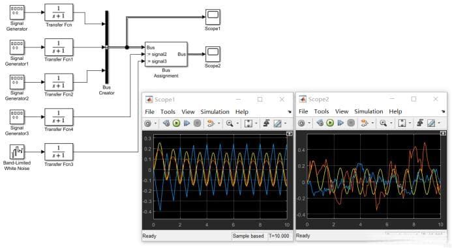Click Scale Axes Limits icon in Scope1
This screenshot has height=248, width=452.
249,124
